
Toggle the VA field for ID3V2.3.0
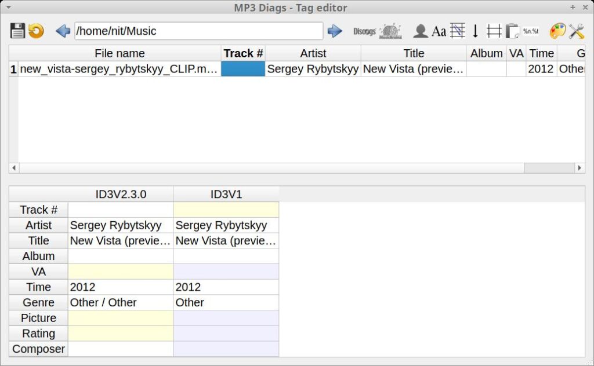[120, 271]
